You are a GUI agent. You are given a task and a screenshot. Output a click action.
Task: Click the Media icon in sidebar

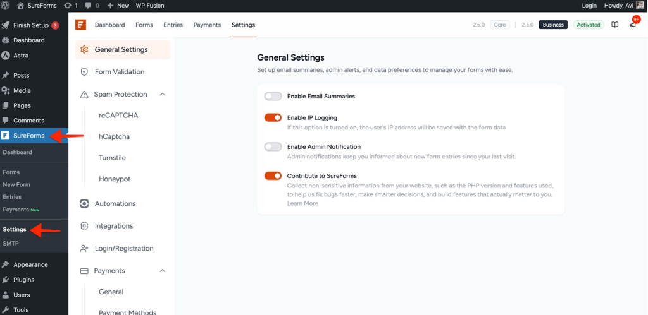click(5, 90)
